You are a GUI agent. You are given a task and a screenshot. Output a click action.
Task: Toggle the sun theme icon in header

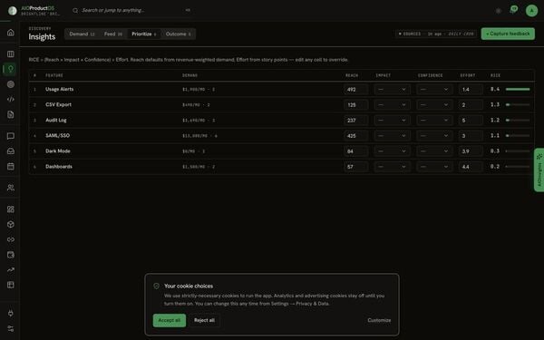click(x=499, y=11)
